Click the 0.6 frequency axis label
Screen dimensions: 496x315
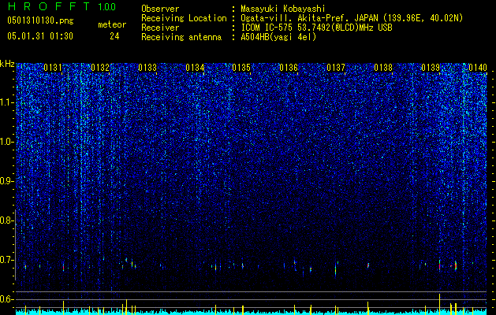tap(7, 299)
